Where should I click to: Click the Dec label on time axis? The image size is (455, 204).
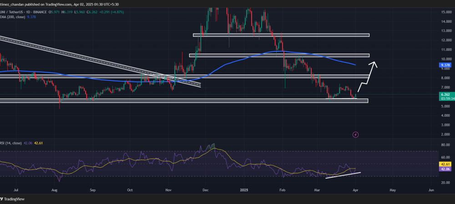pyautogui.click(x=206, y=190)
